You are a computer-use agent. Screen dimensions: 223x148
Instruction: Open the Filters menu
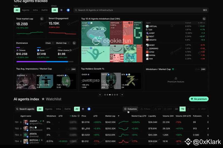point(145,109)
